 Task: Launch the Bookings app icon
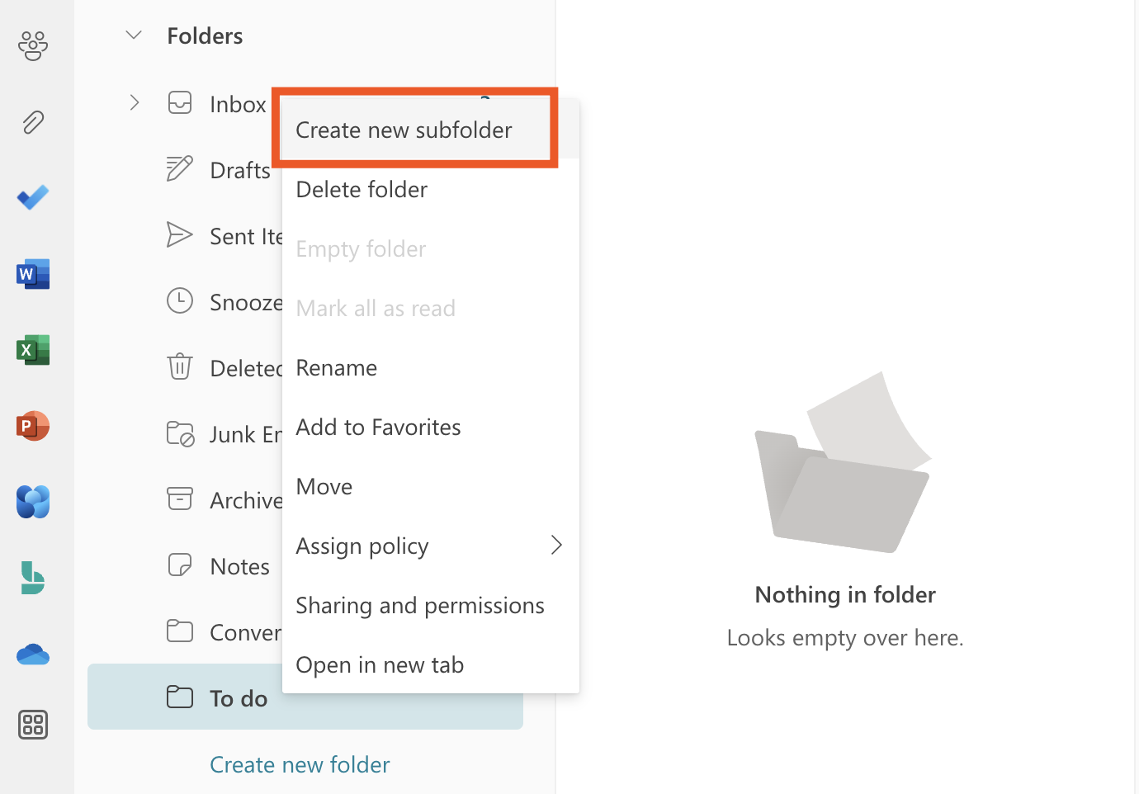[33, 578]
